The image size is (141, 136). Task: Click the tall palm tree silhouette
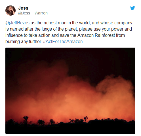click(x=26, y=119)
